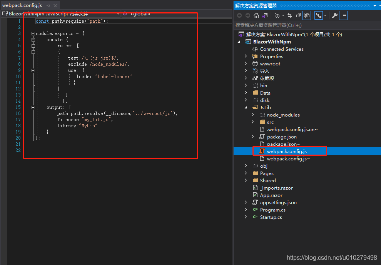The image size is (381, 265).
Task: Click the wwwroot globe icon
Action: 255,63
